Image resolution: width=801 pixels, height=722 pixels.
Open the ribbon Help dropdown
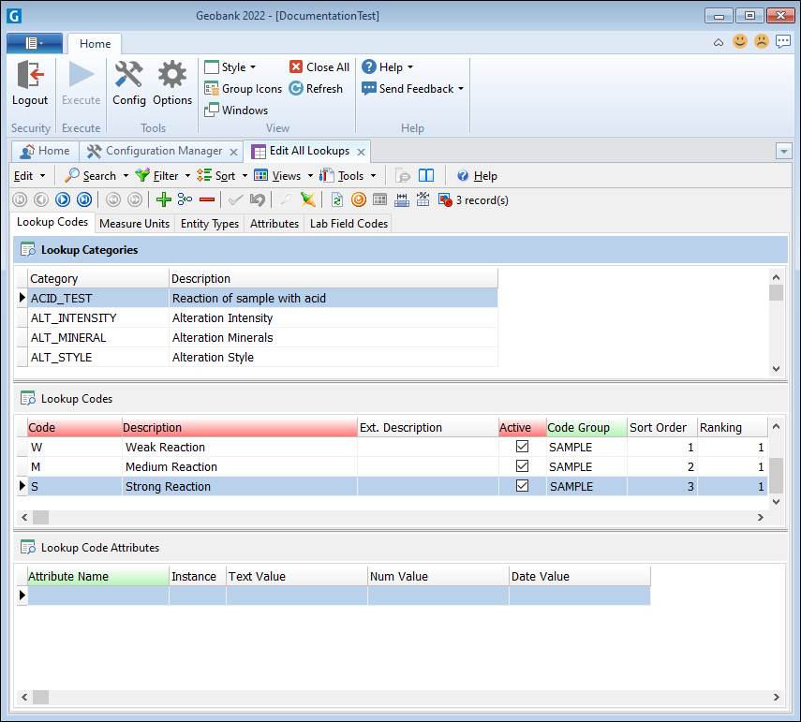point(388,67)
